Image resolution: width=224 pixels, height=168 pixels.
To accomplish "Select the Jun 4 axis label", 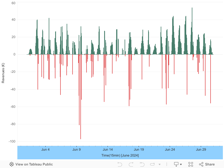I will tap(45, 150).
